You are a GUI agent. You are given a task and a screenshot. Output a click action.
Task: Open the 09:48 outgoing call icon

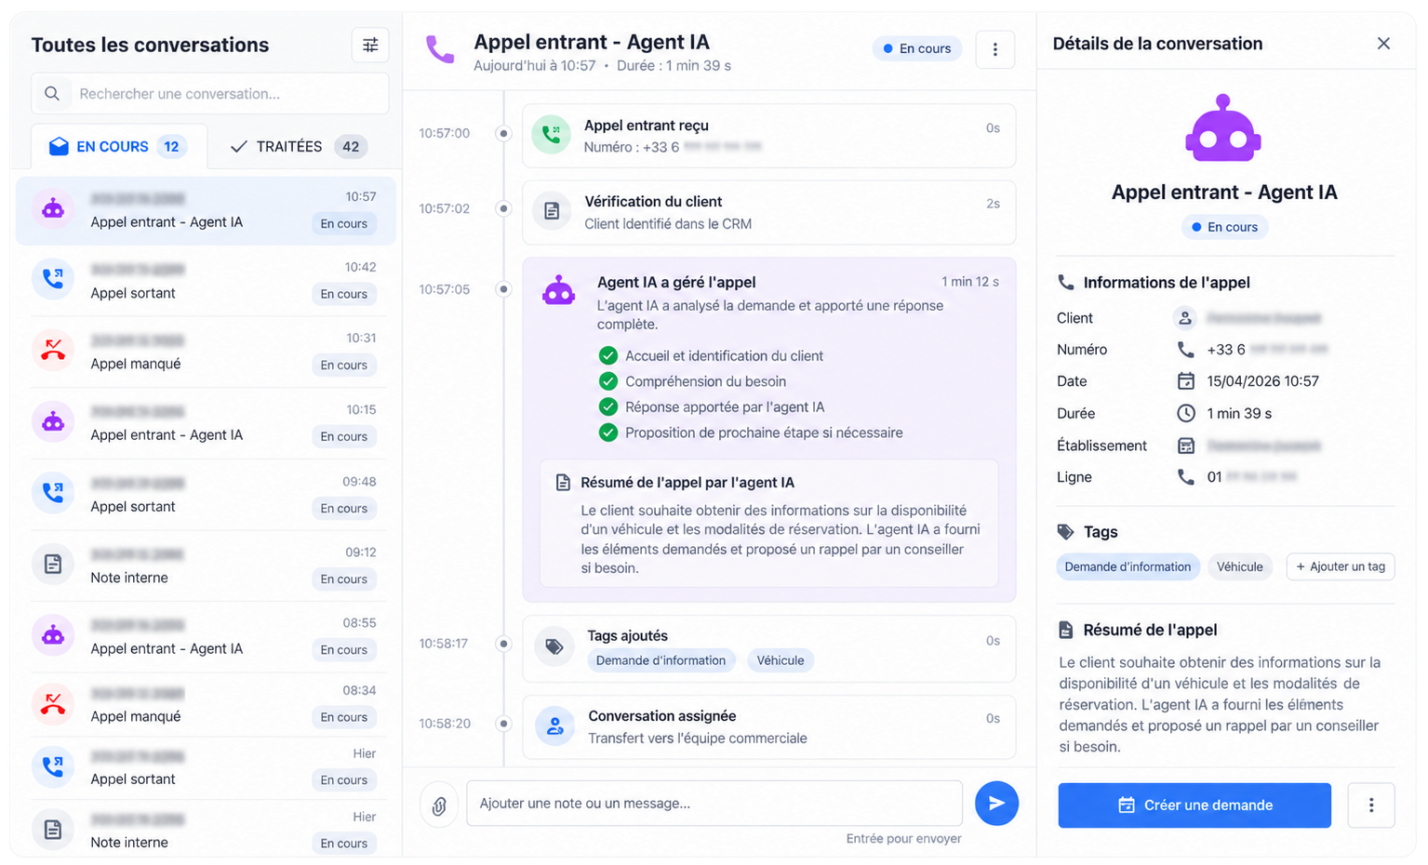tap(53, 493)
